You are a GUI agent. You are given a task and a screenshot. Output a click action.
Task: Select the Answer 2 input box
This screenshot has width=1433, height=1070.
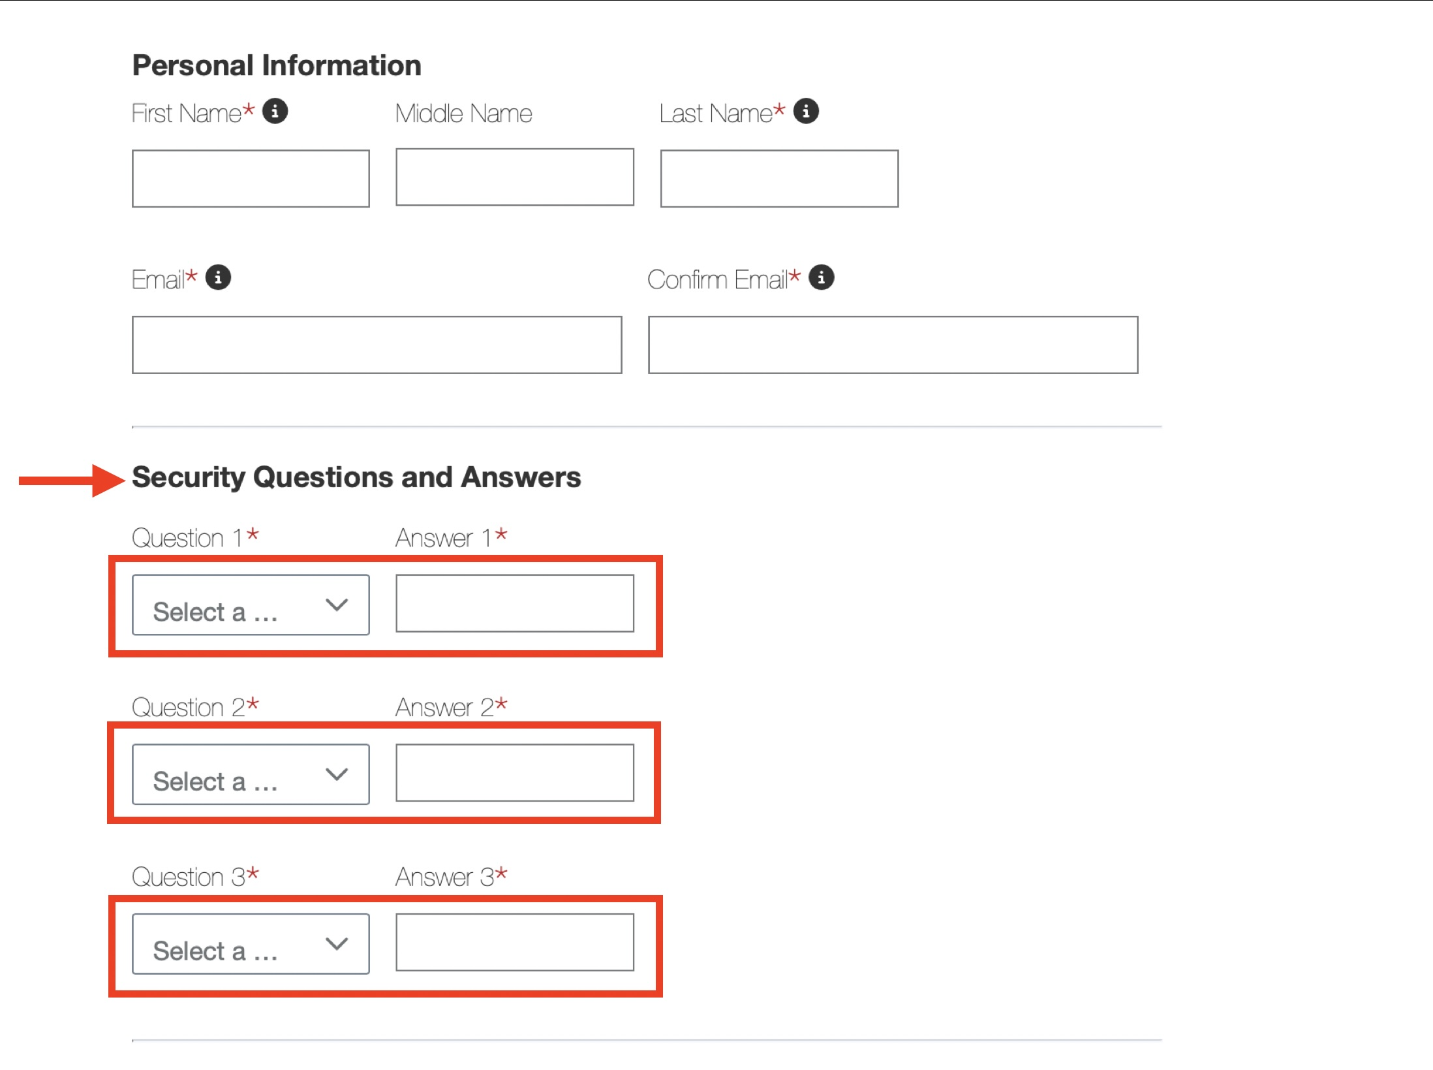(x=514, y=773)
